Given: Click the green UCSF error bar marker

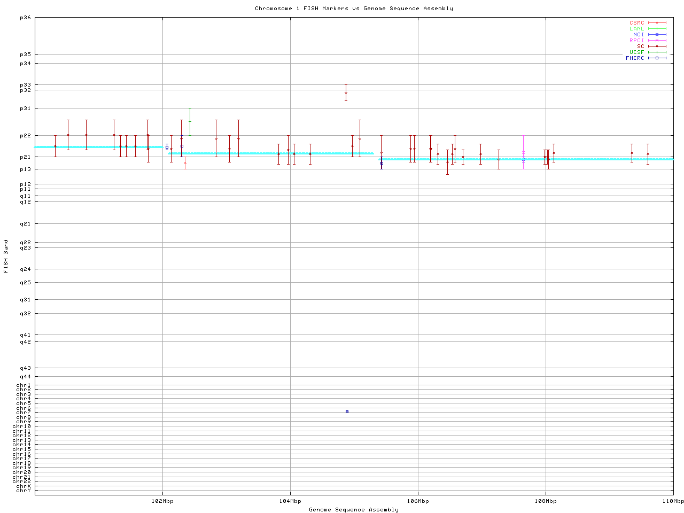Looking at the screenshot, I should 190,121.
